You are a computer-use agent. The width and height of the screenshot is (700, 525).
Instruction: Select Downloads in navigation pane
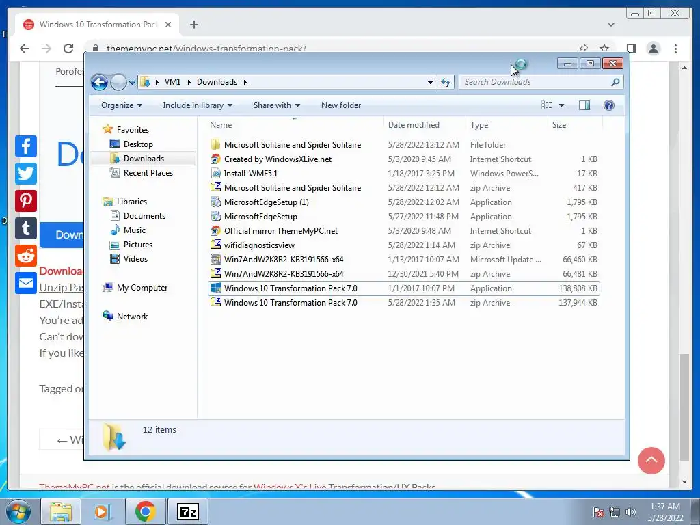pos(144,159)
